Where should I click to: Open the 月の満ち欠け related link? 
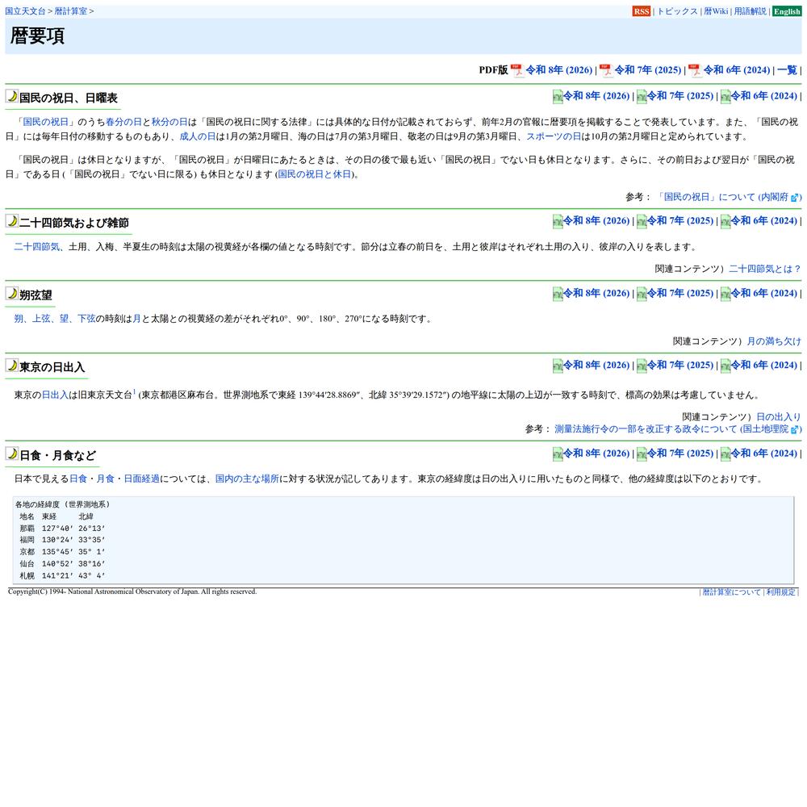click(x=773, y=341)
